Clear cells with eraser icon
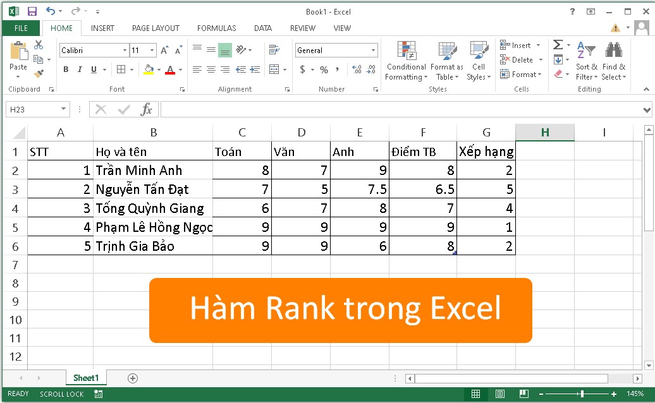655x403 pixels. pyautogui.click(x=558, y=75)
